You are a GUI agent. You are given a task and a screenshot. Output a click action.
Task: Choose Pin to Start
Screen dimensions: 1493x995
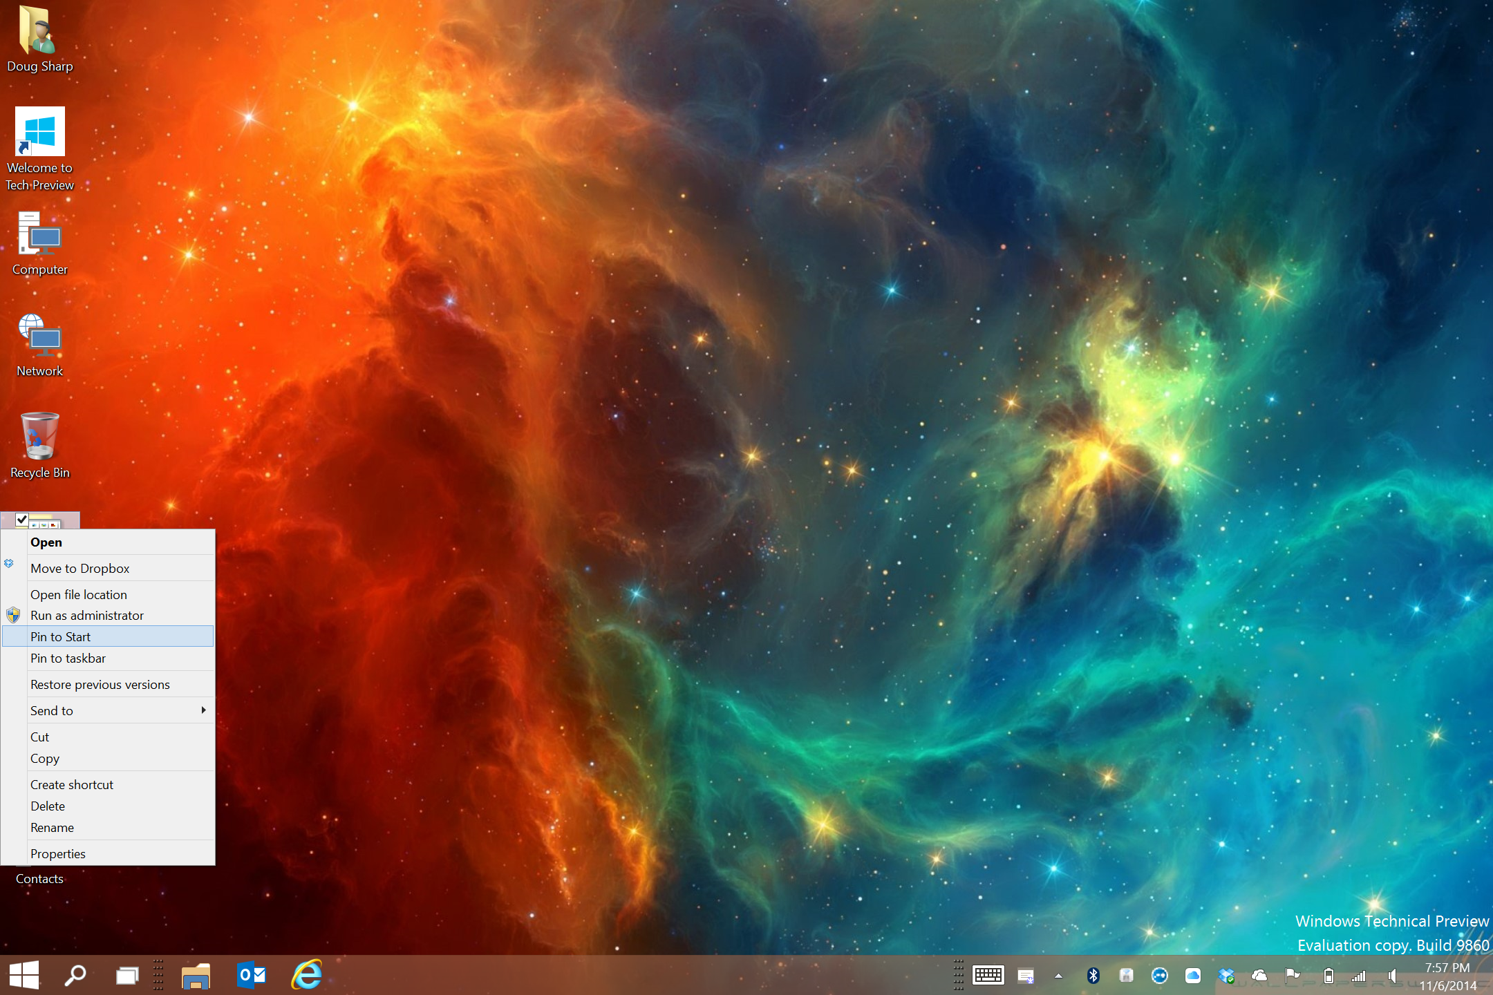(x=109, y=637)
